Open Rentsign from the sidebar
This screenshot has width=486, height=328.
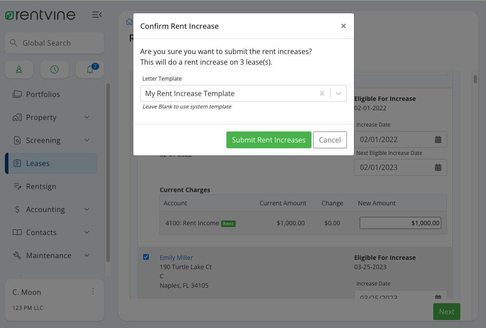click(41, 186)
